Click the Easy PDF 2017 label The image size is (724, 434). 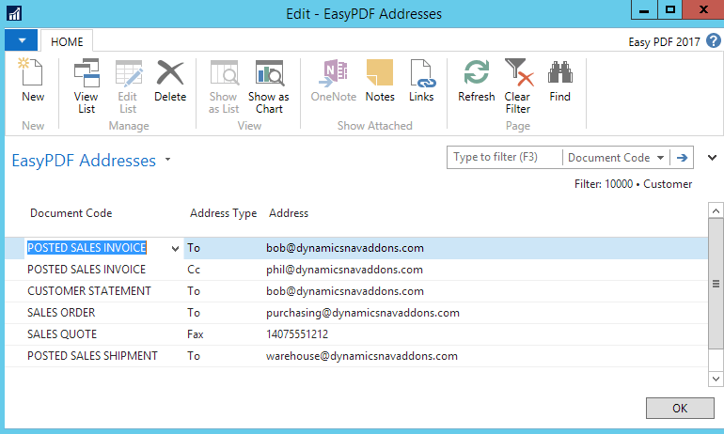tap(664, 42)
